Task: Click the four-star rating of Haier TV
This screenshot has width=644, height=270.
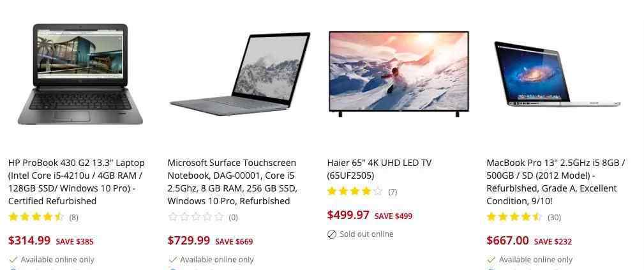Action: (355, 191)
